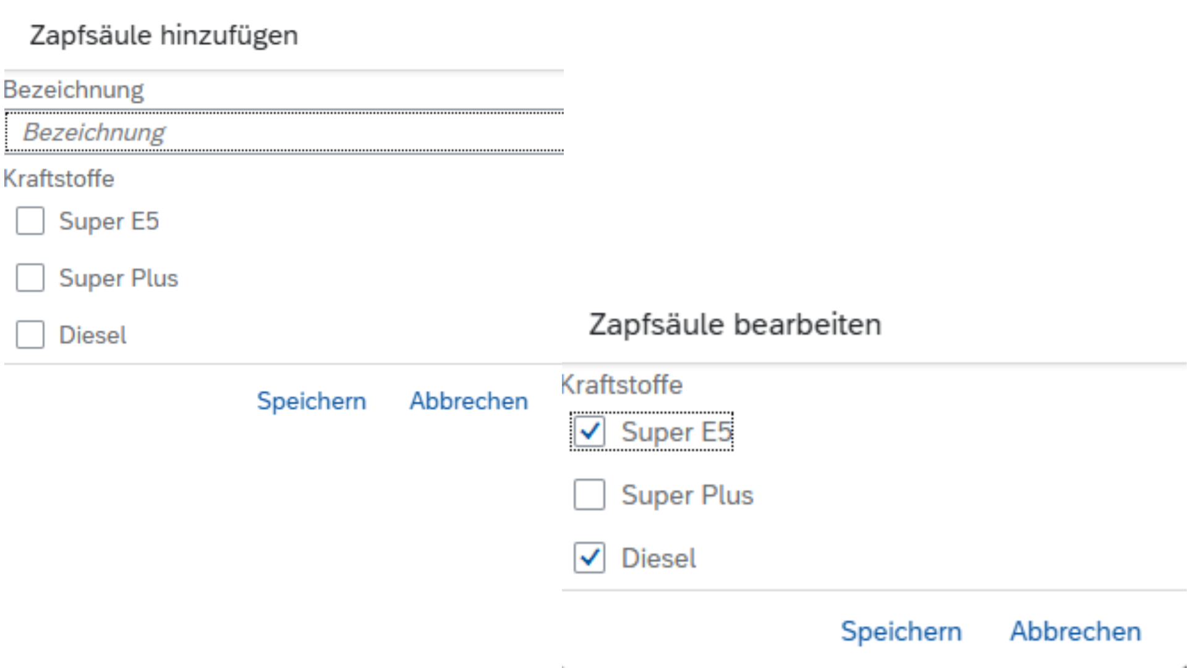The image size is (1187, 668).
Task: Click the Super E5 label text in hinzufügen dialog
Action: click(x=109, y=221)
